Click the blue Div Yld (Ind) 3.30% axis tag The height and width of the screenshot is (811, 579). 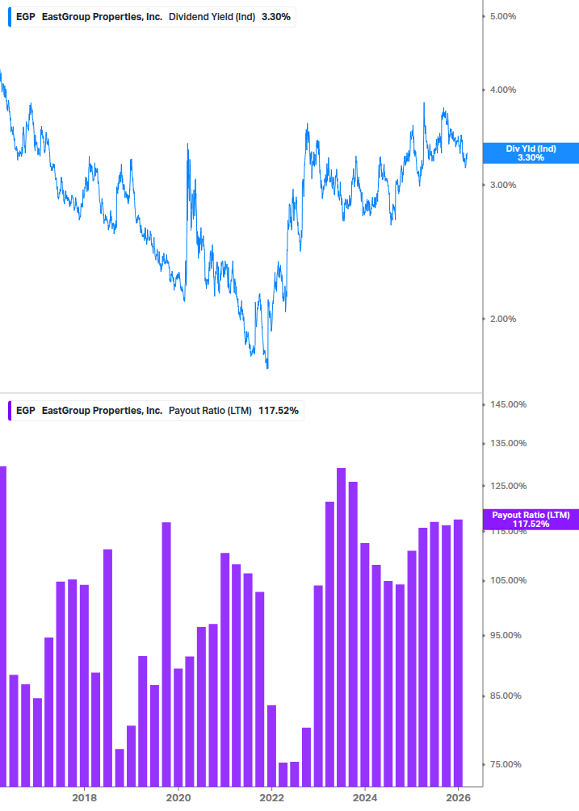(x=531, y=153)
